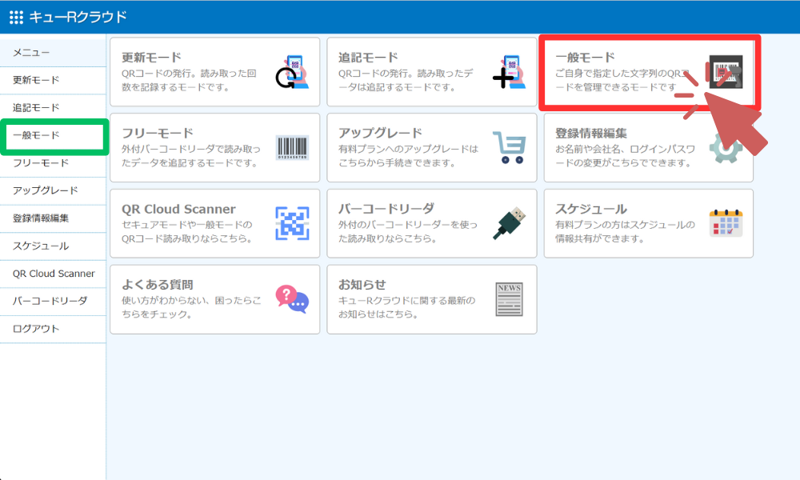Click ログアウト in the sidebar
The width and height of the screenshot is (800, 480).
[x=53, y=329]
